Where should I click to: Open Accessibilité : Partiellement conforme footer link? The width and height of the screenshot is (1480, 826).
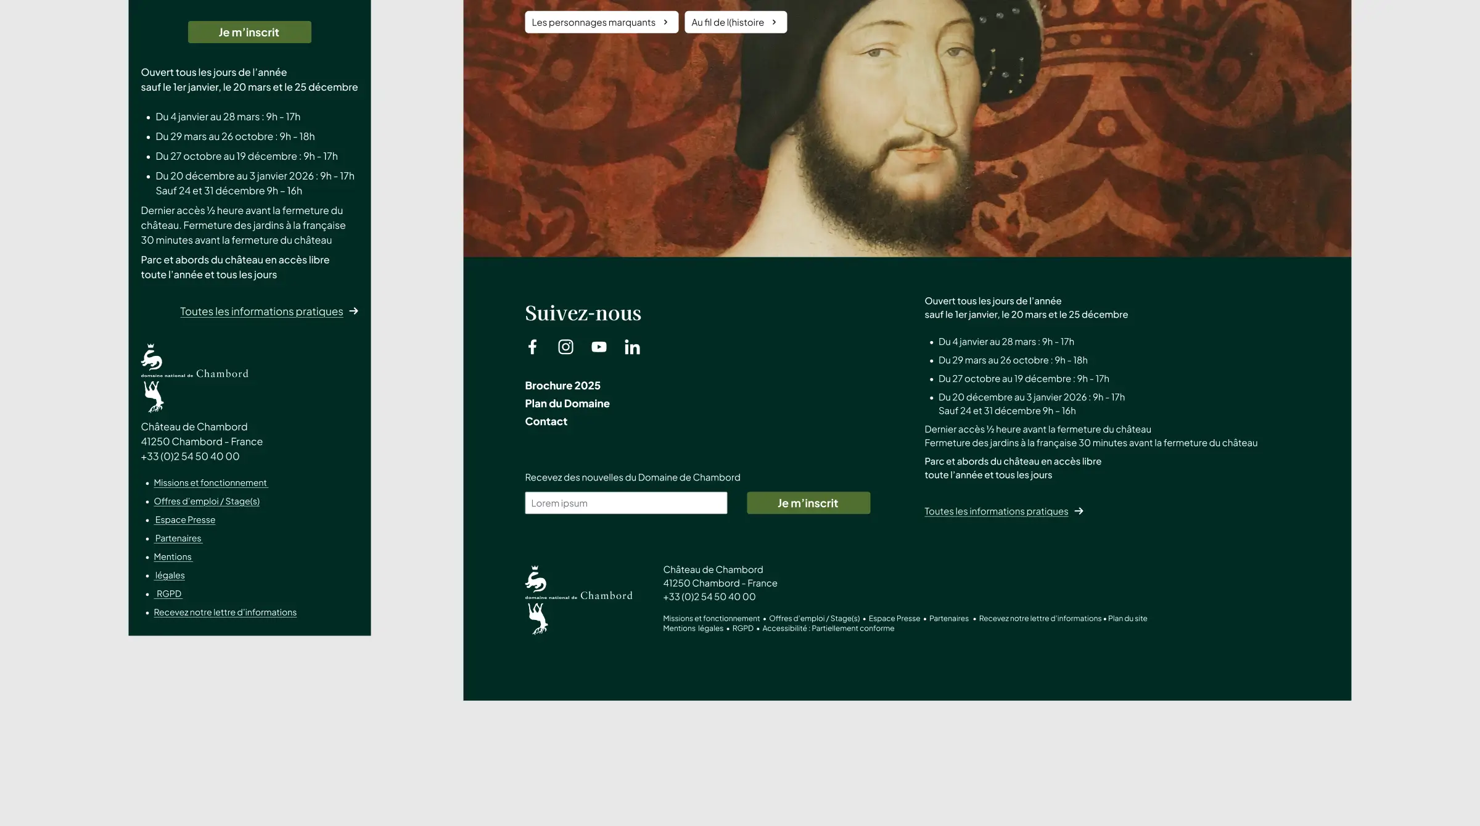[x=828, y=629]
